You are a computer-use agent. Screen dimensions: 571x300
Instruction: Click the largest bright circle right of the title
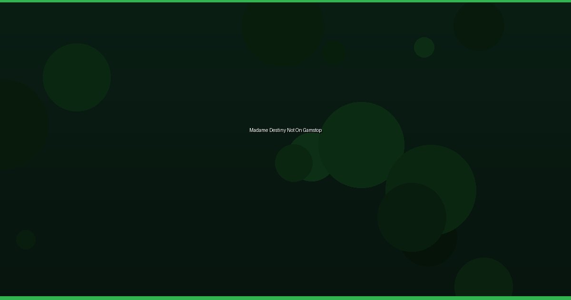coord(361,145)
